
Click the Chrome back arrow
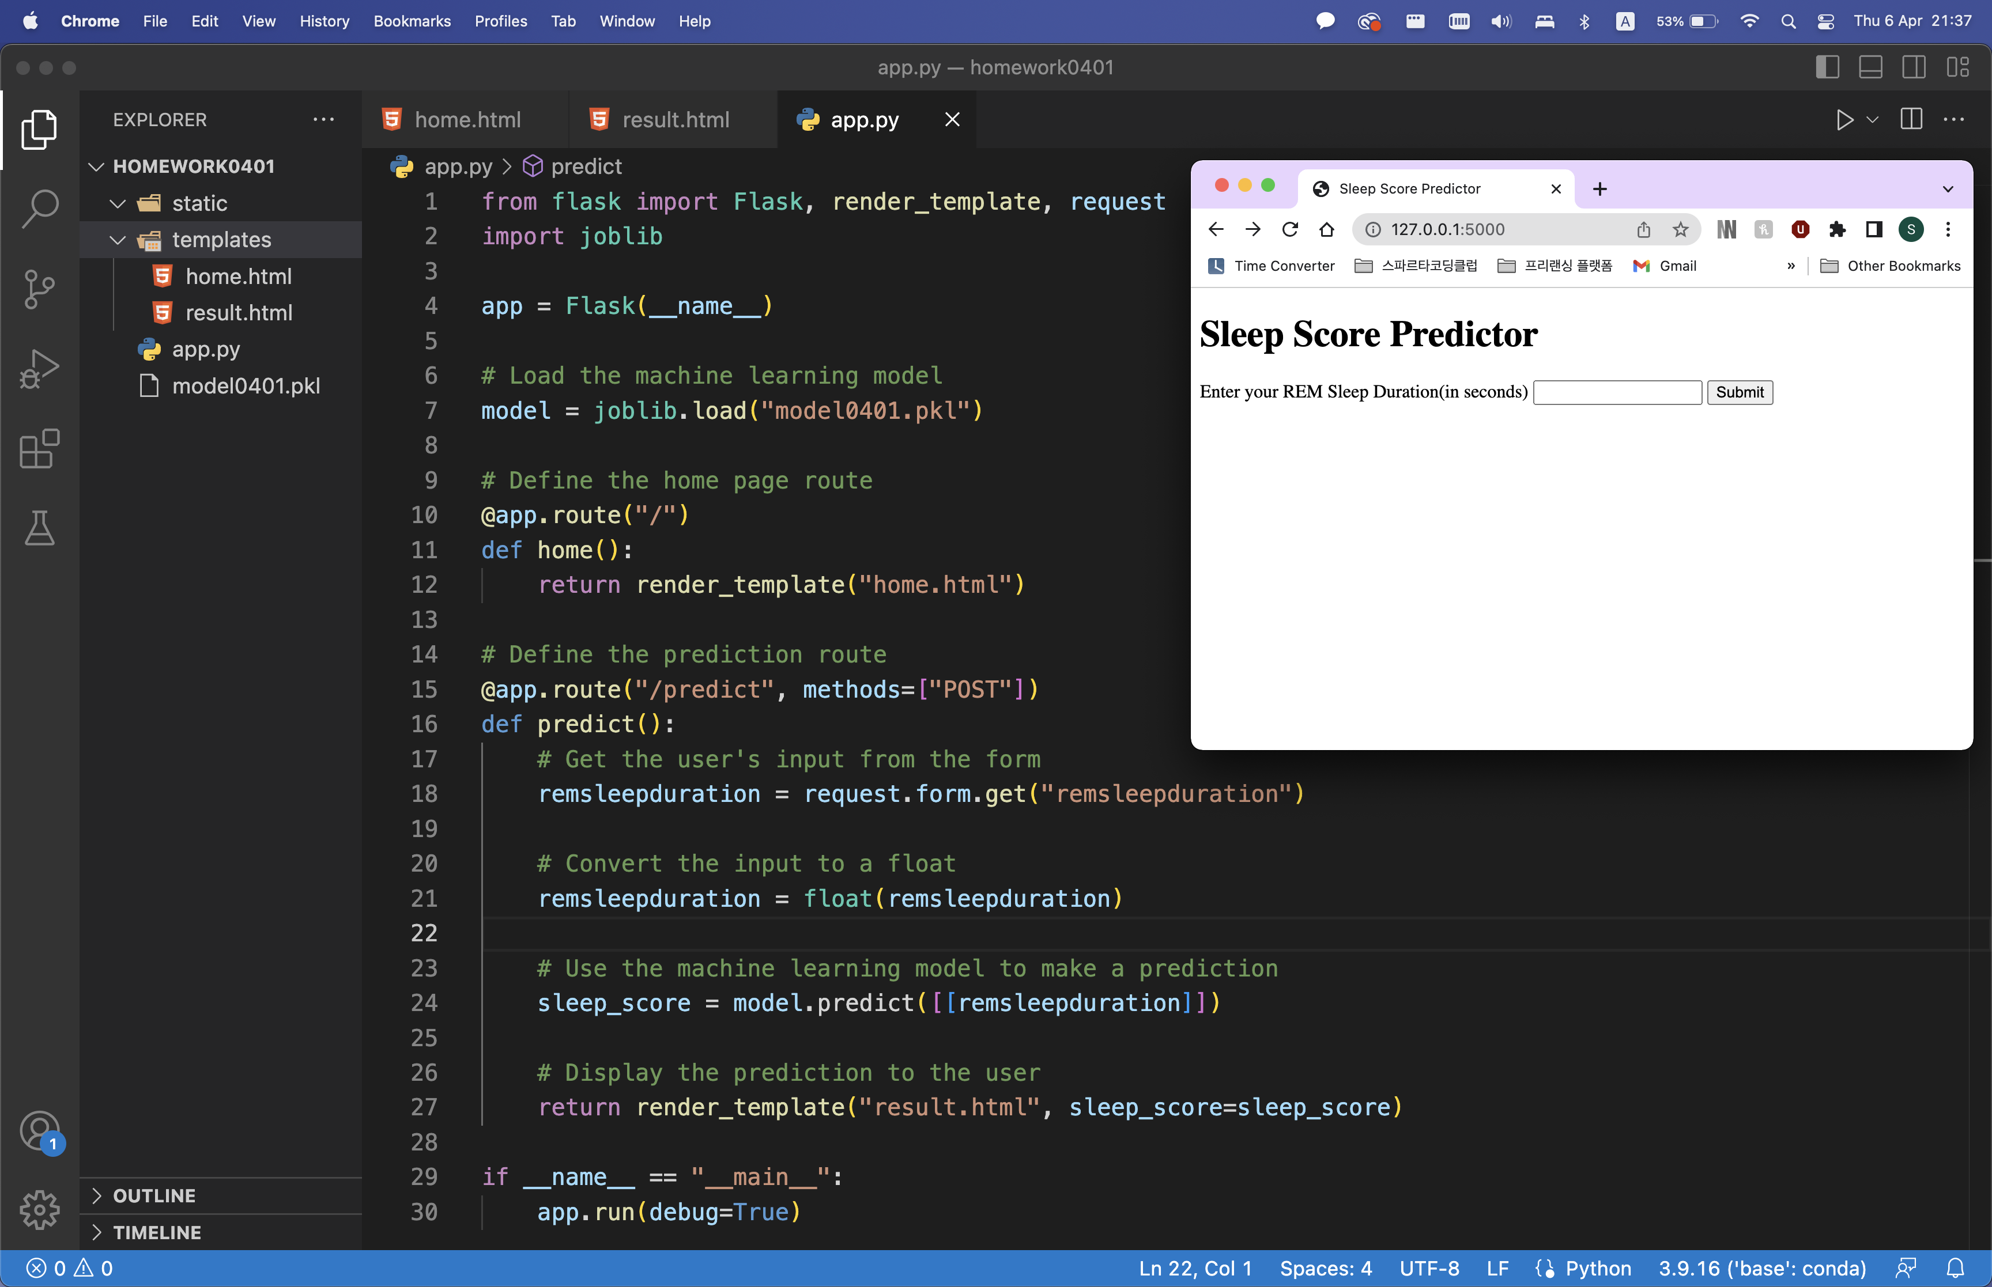coord(1216,229)
